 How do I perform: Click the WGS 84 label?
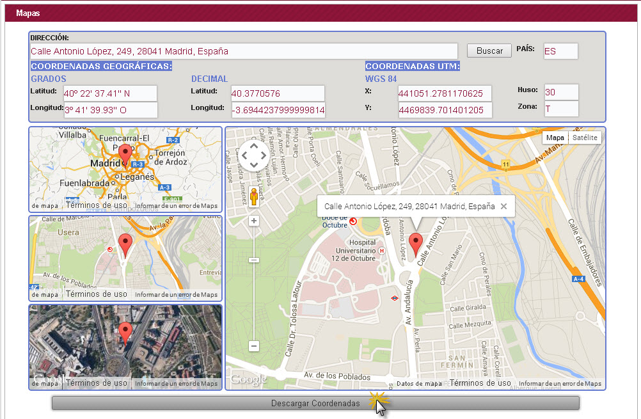381,79
